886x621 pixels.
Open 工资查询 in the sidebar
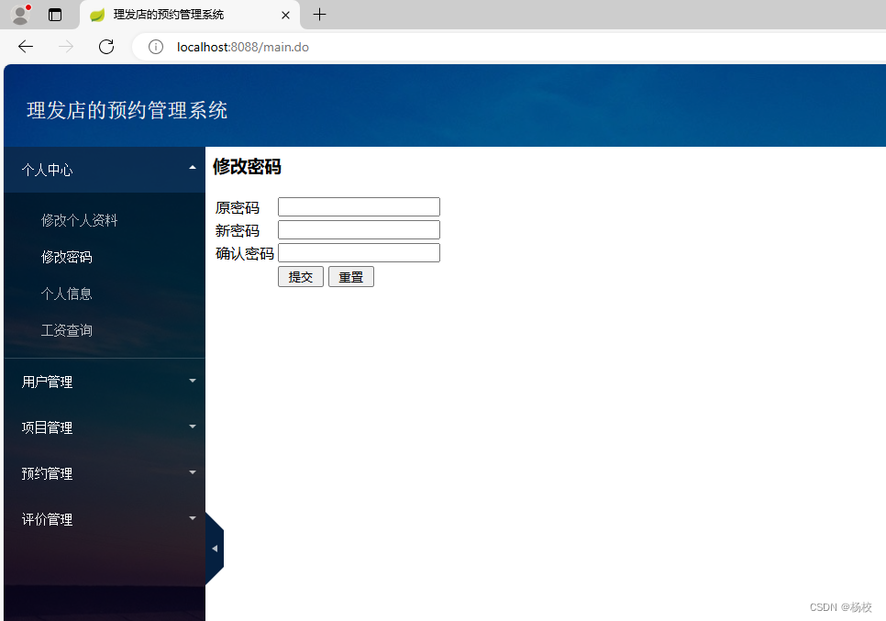pyautogui.click(x=67, y=330)
